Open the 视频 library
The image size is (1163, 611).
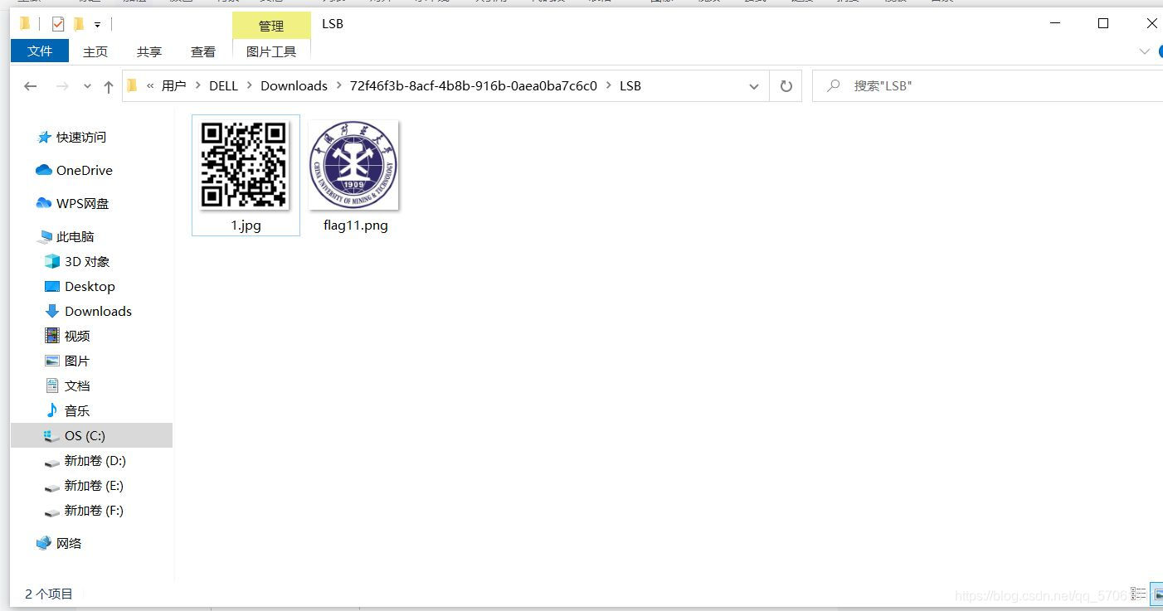67,336
